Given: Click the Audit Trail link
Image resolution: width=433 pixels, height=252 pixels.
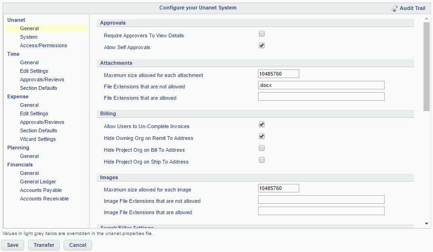Looking at the screenshot, I should tap(413, 8).
